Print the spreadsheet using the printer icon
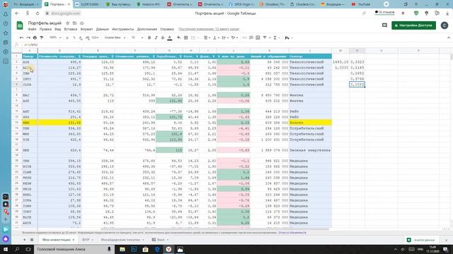Screen dimensions: 453x254 35,37
